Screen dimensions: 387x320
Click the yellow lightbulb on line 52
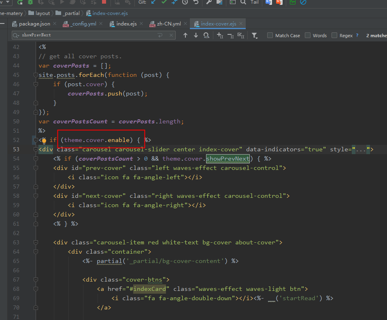tap(44, 141)
